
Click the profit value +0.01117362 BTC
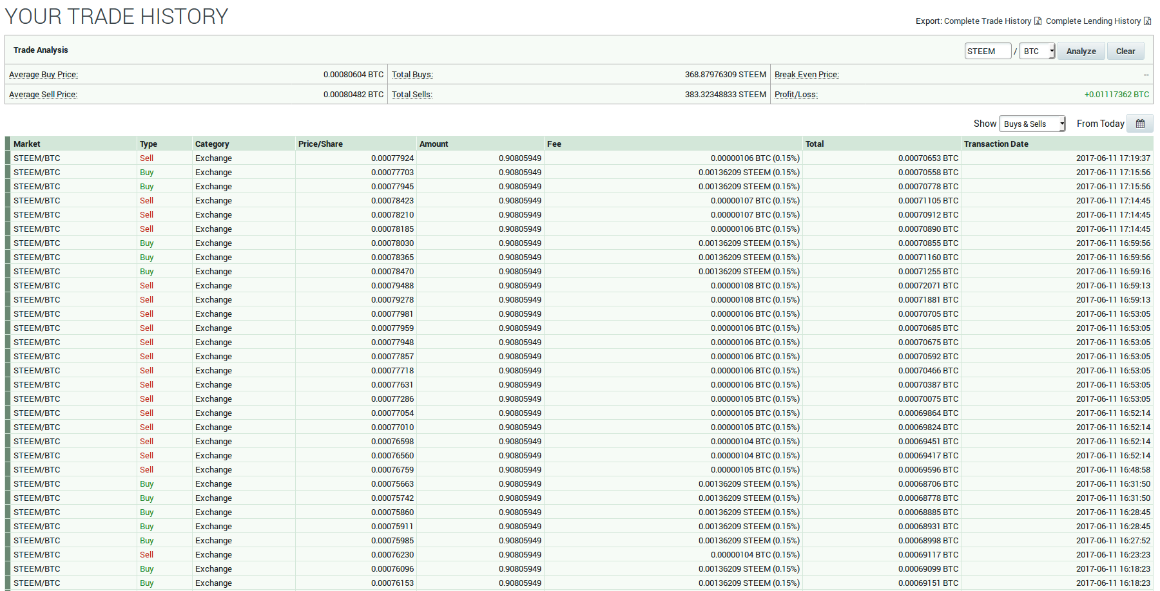tap(1117, 95)
